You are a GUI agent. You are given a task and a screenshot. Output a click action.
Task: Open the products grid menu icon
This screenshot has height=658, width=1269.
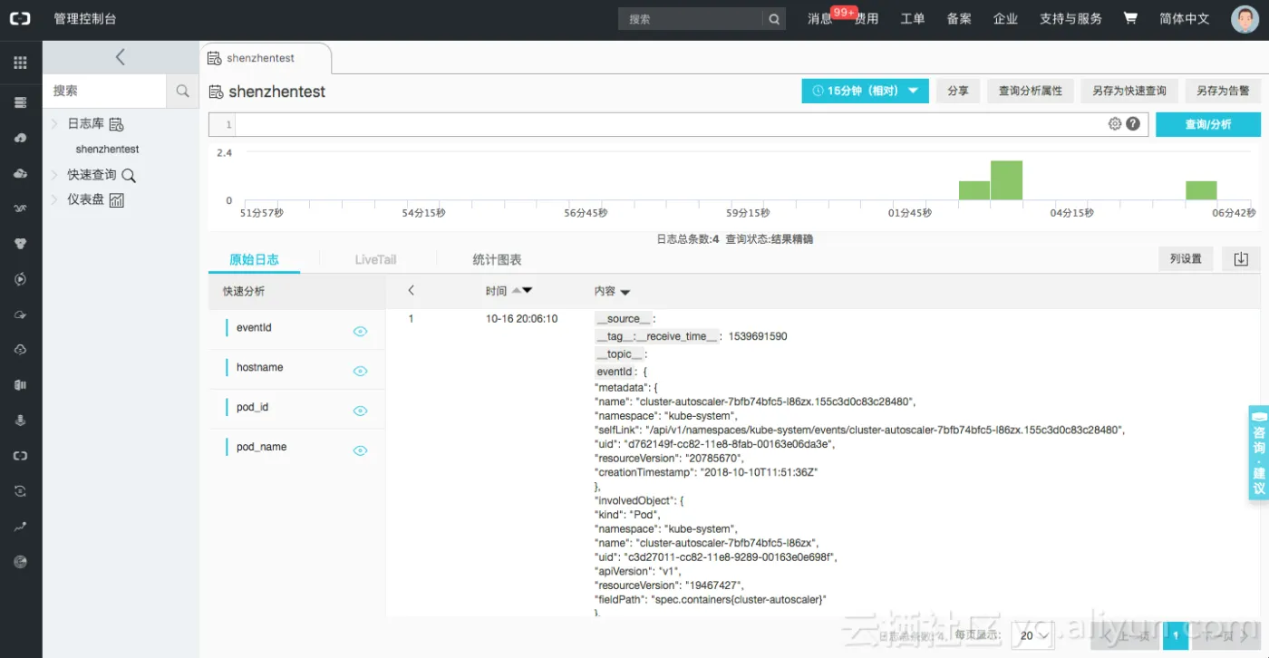click(x=20, y=63)
